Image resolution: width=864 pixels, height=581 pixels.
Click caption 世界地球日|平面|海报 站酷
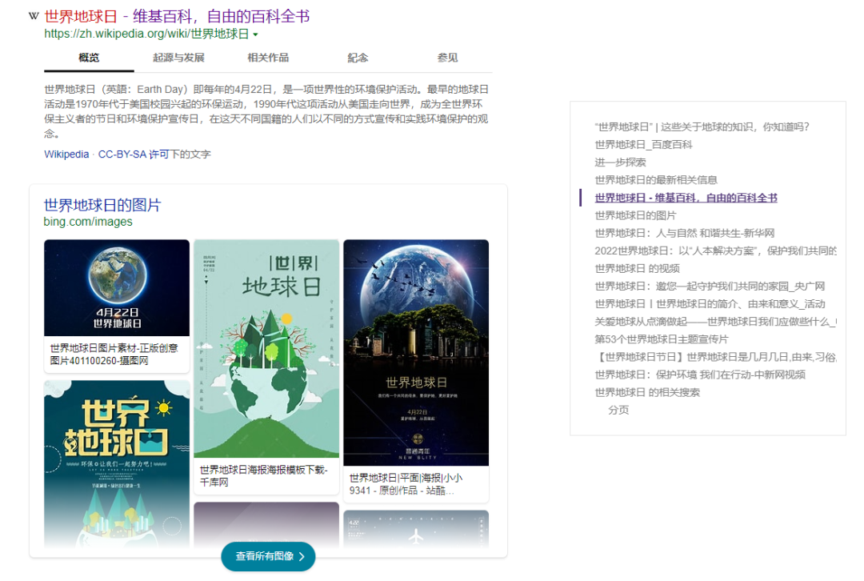tap(406, 484)
